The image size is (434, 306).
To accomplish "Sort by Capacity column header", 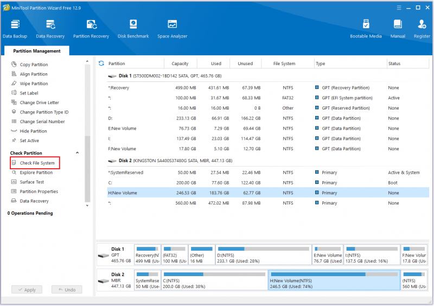I will 180,63.
